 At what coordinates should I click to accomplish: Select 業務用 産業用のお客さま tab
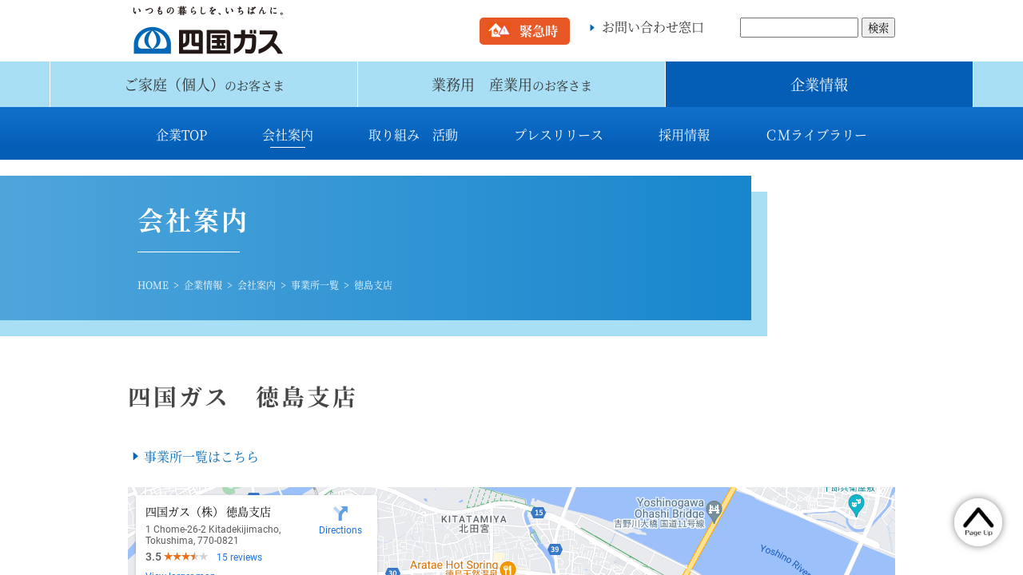point(511,85)
